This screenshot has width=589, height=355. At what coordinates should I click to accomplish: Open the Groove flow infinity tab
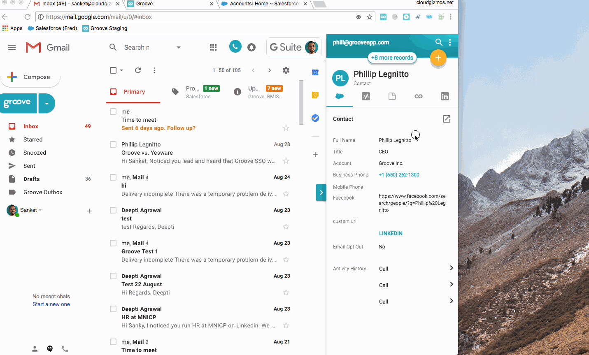point(419,96)
